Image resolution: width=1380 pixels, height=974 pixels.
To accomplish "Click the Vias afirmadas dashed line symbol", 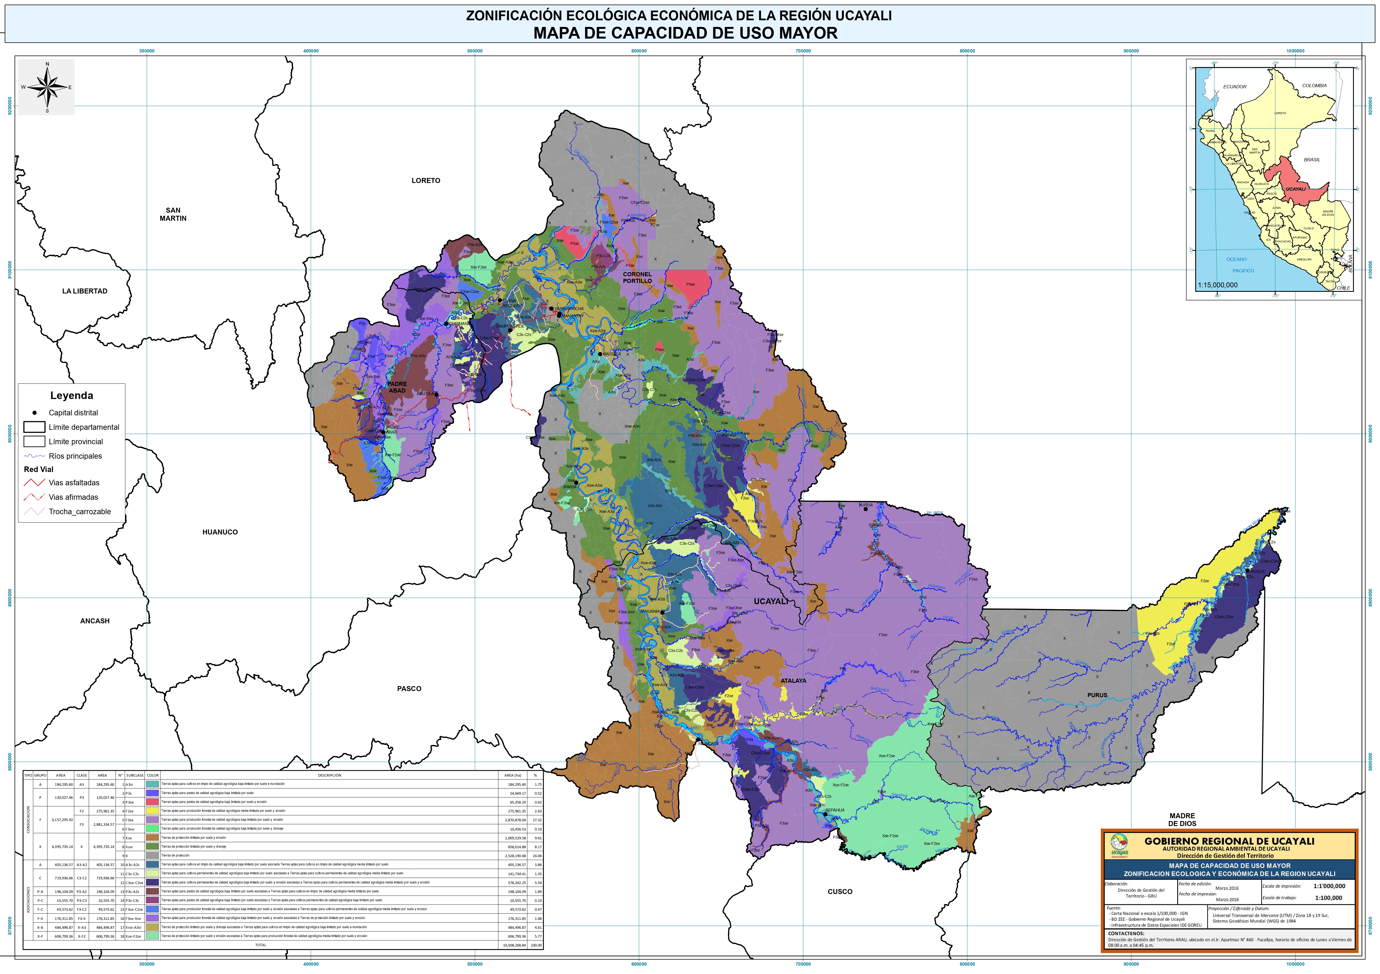I will coord(34,497).
